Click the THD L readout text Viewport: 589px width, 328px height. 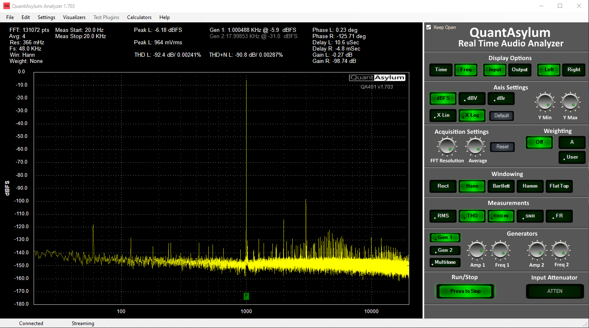[168, 55]
